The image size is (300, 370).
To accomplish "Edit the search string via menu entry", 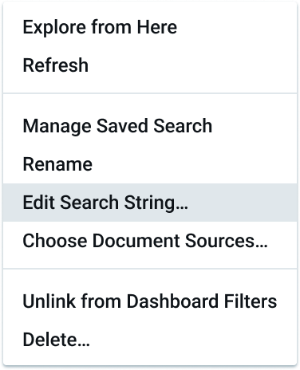I will click(x=150, y=203).
